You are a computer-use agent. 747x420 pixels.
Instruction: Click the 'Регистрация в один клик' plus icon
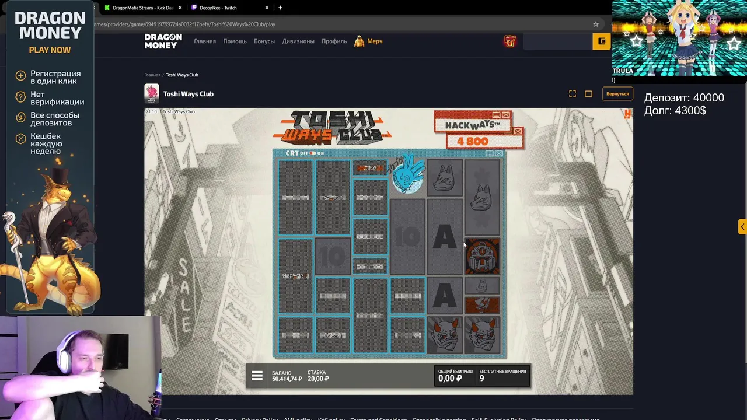click(x=20, y=75)
